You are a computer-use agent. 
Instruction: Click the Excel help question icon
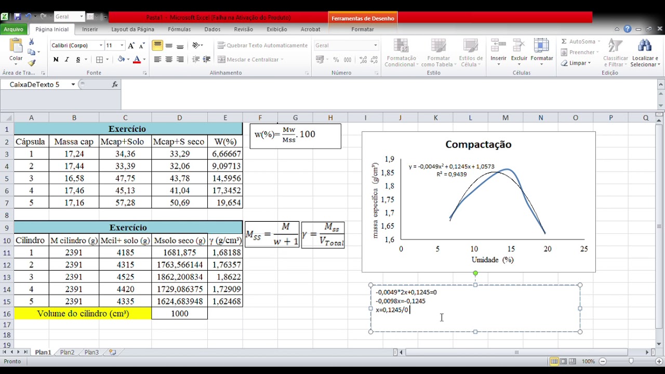[x=627, y=30]
